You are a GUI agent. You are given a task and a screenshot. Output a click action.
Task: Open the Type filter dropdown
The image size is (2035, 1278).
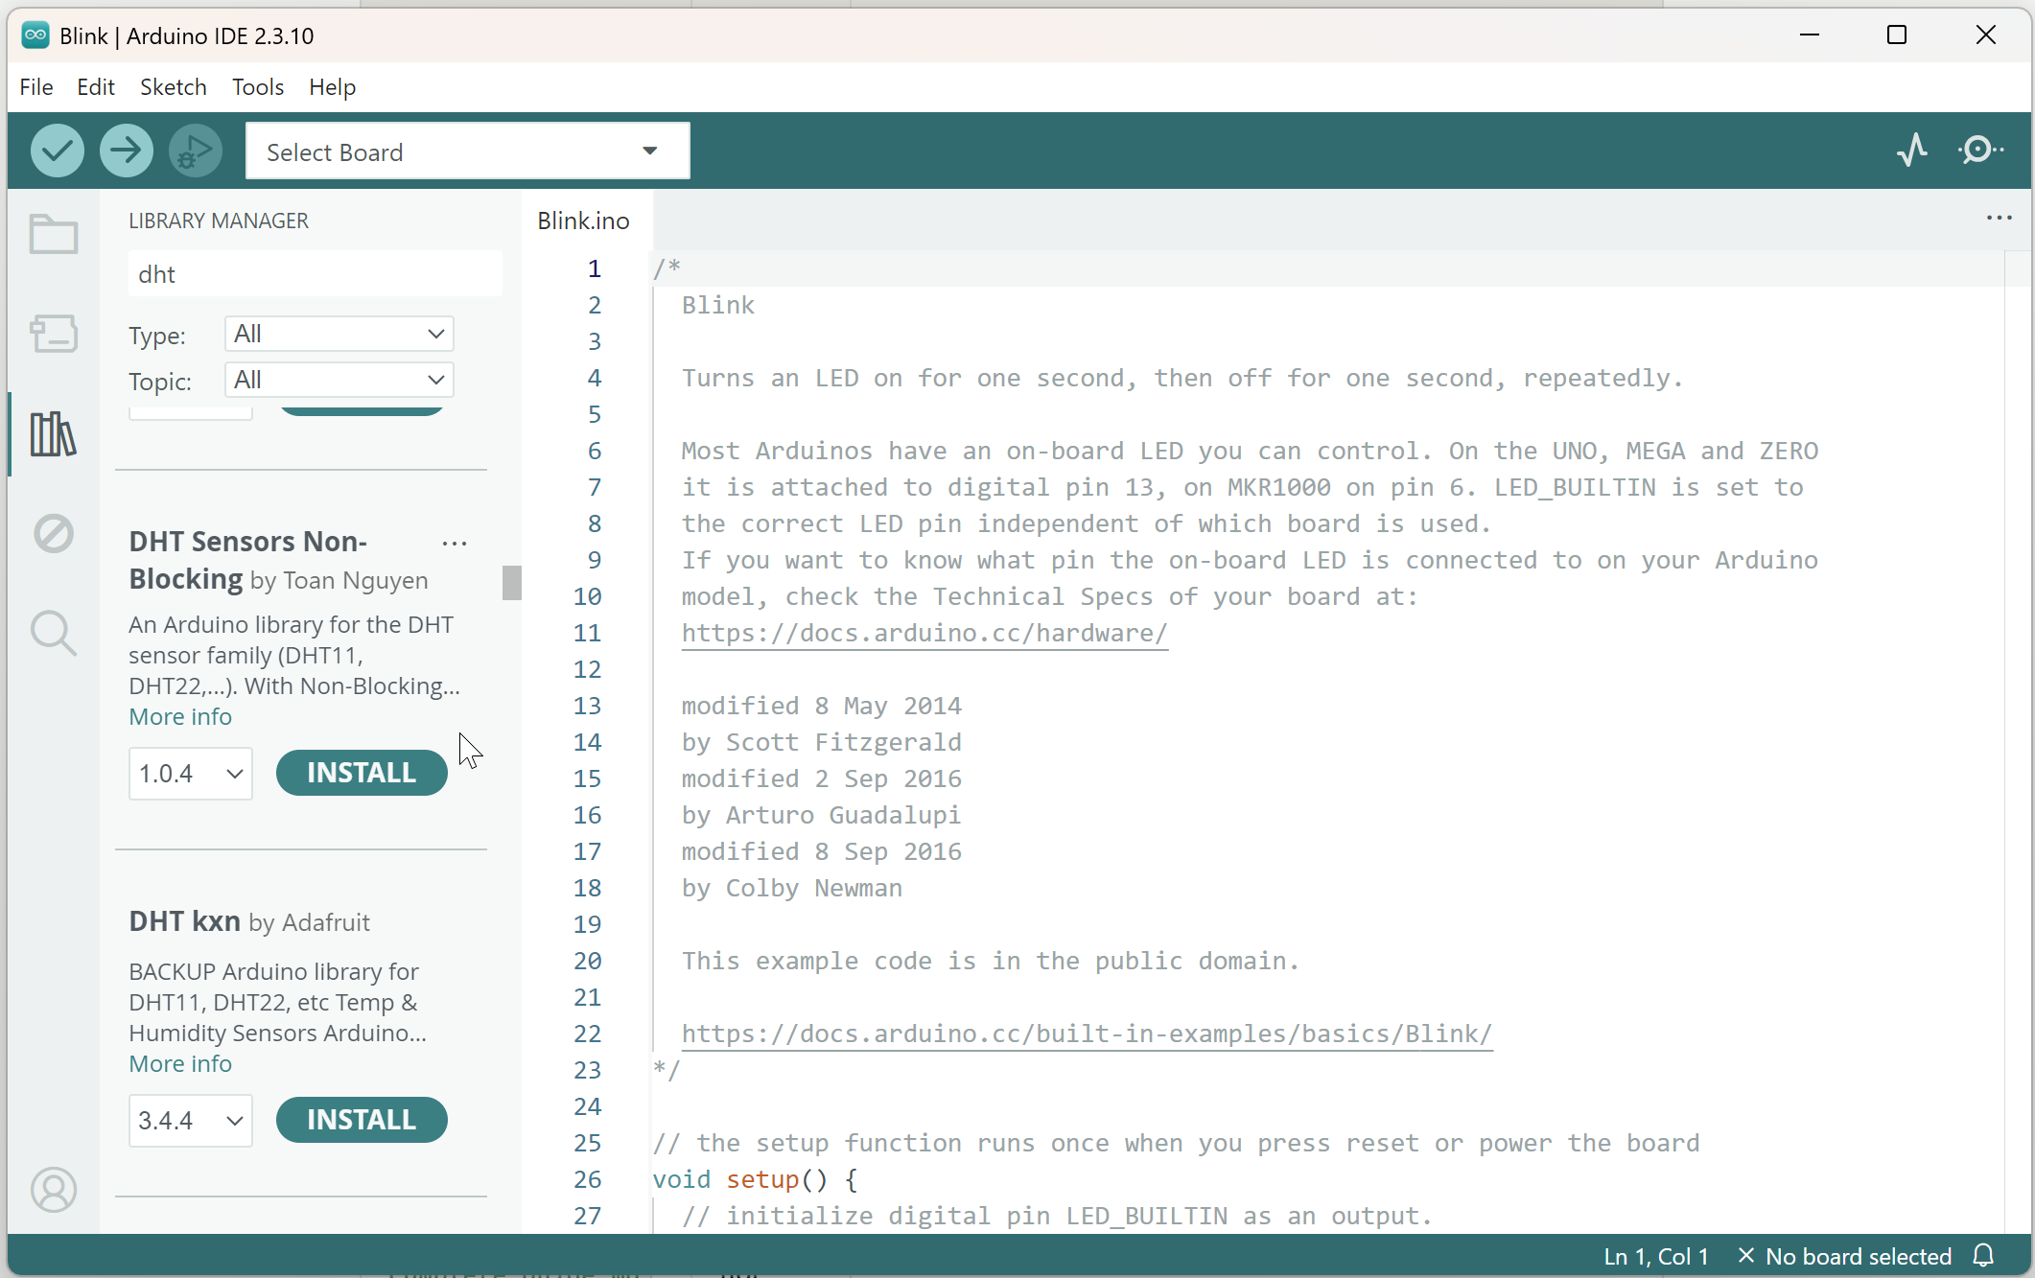click(339, 334)
